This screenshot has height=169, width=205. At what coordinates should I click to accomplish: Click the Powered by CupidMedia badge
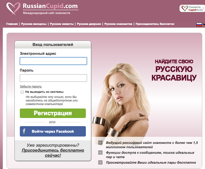coord(192,8)
